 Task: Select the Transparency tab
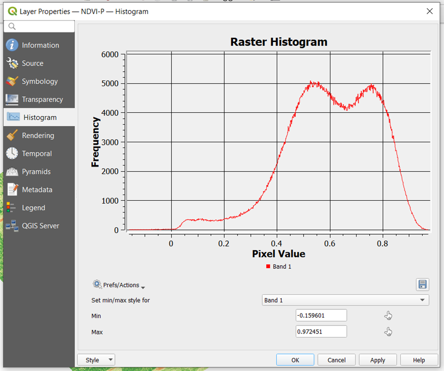39,99
